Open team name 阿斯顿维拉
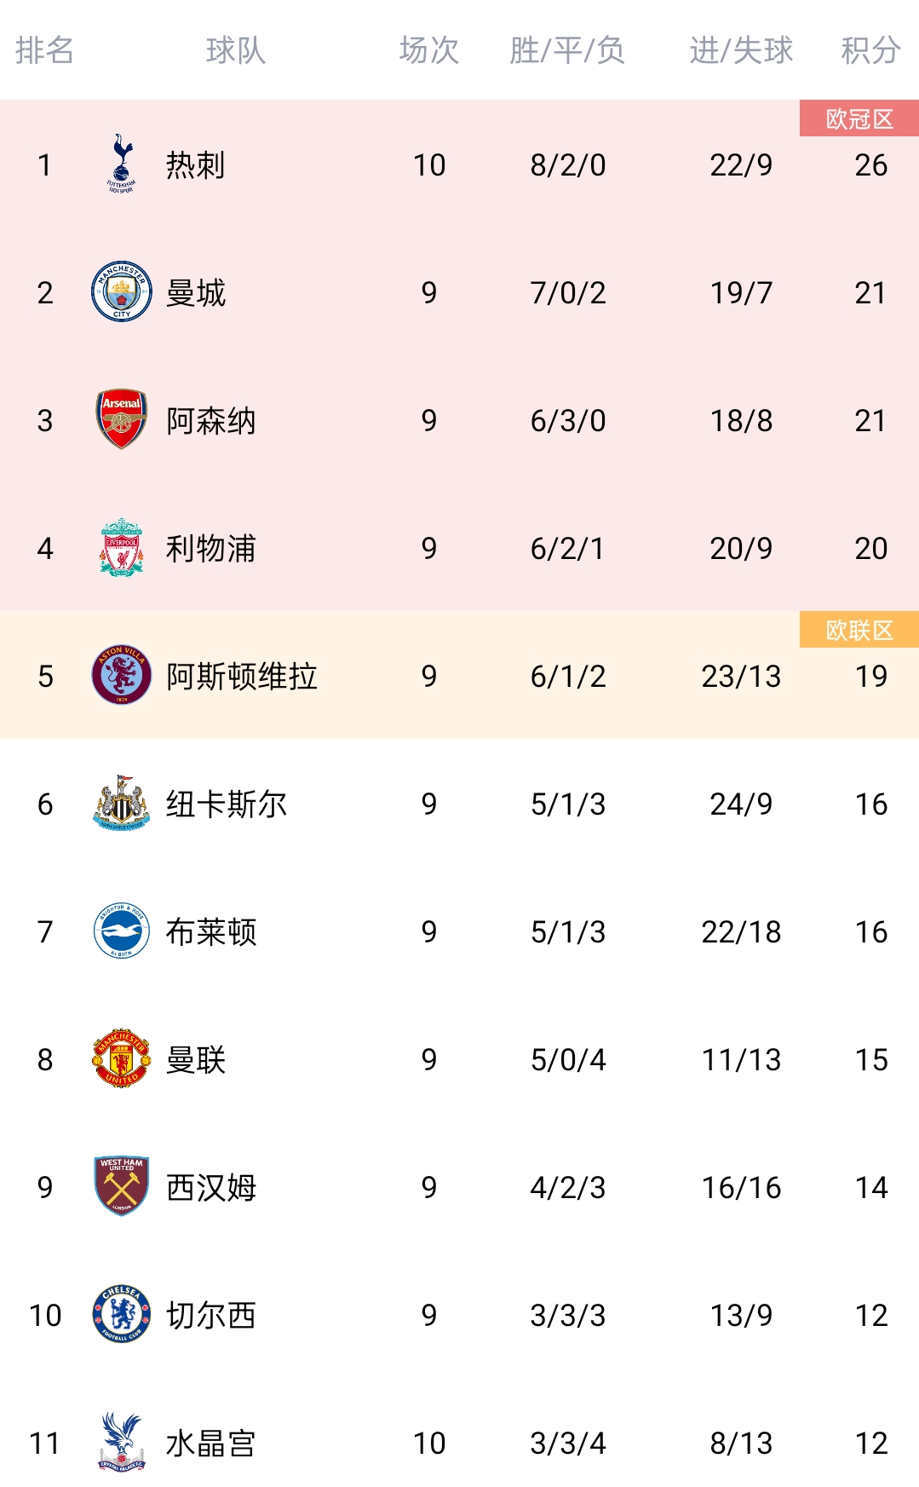919x1487 pixels. pyautogui.click(x=242, y=677)
